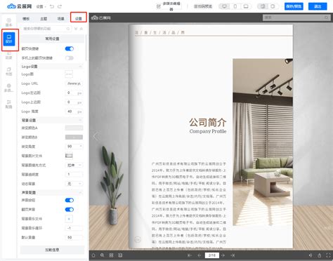Jump to the first page of the flipbook
This screenshot has height=261, width=333.
[190, 255]
